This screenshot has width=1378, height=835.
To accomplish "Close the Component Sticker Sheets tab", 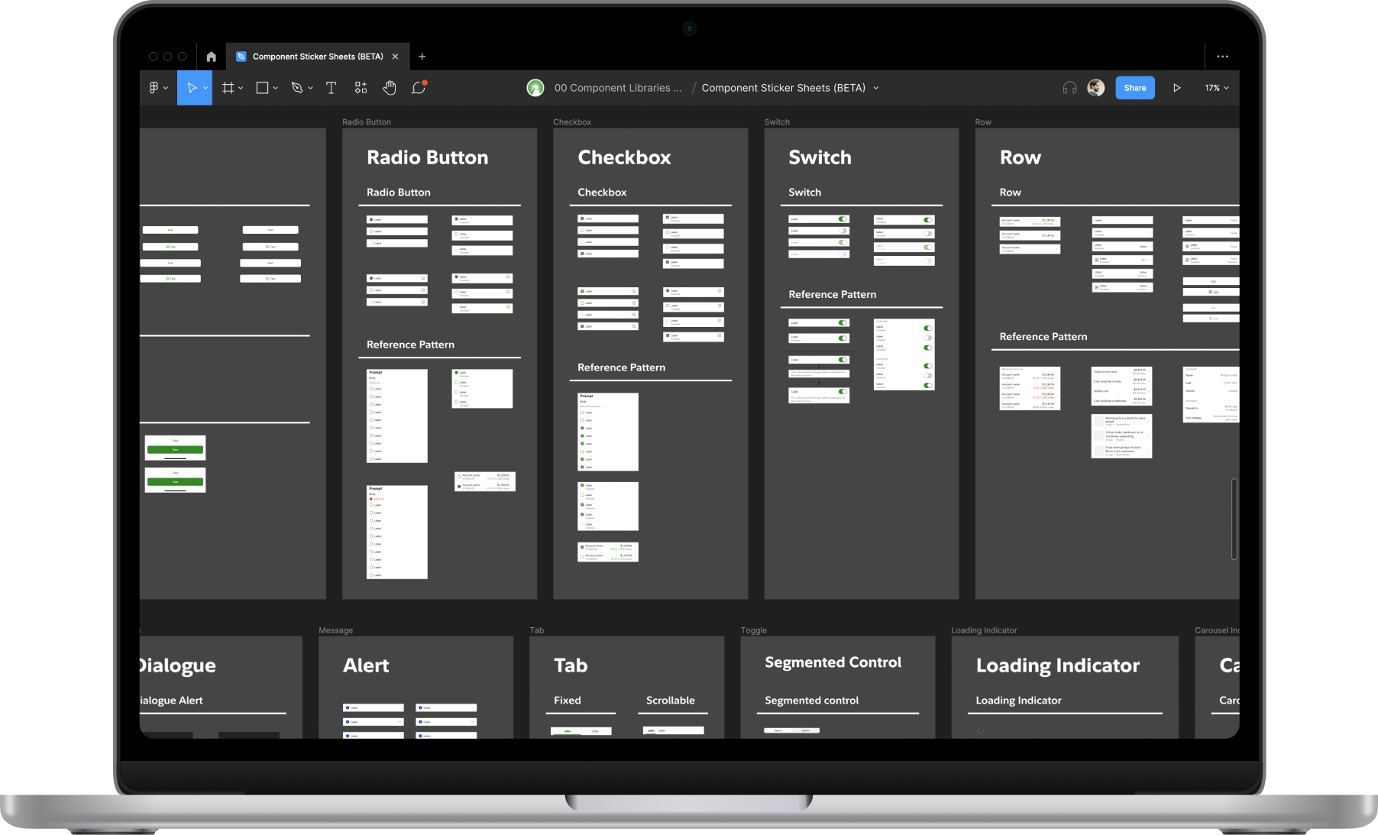I will pyautogui.click(x=395, y=57).
